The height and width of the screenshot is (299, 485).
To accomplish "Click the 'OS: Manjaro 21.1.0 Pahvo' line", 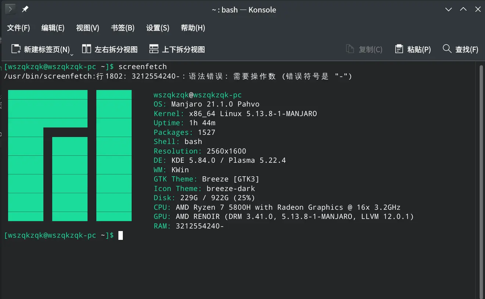I will [207, 104].
